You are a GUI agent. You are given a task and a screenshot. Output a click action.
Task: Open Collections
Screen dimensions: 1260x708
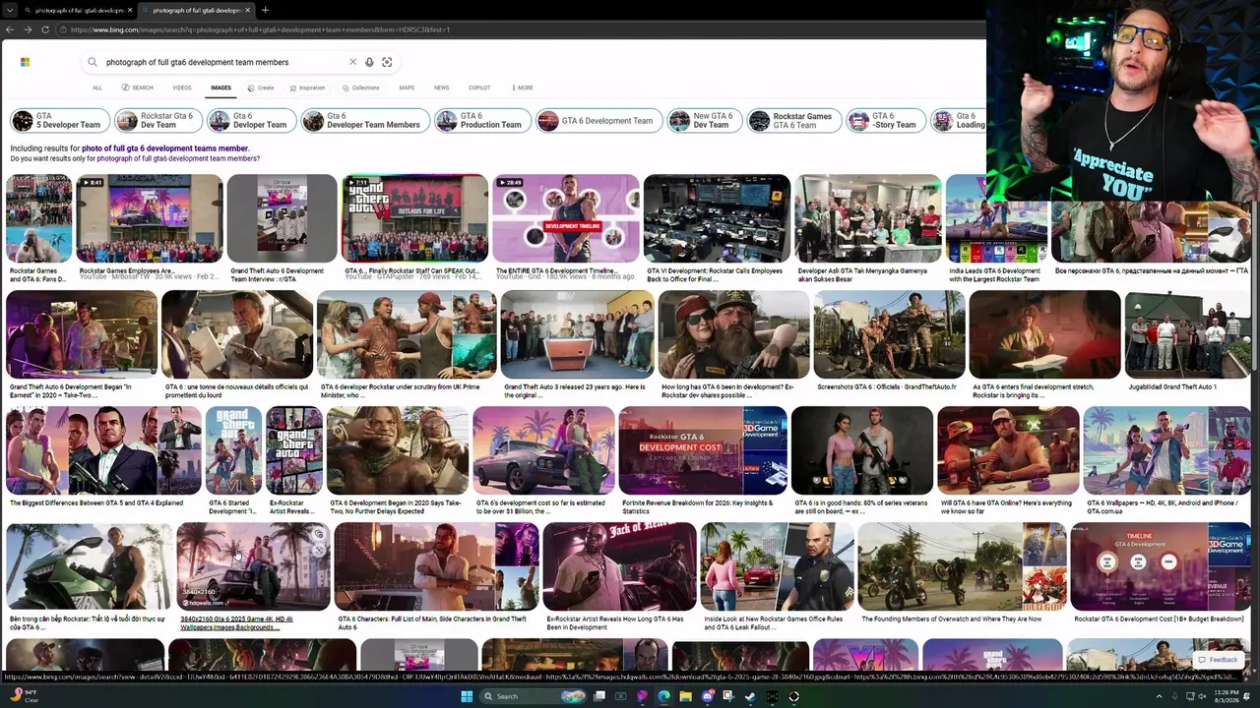[360, 88]
